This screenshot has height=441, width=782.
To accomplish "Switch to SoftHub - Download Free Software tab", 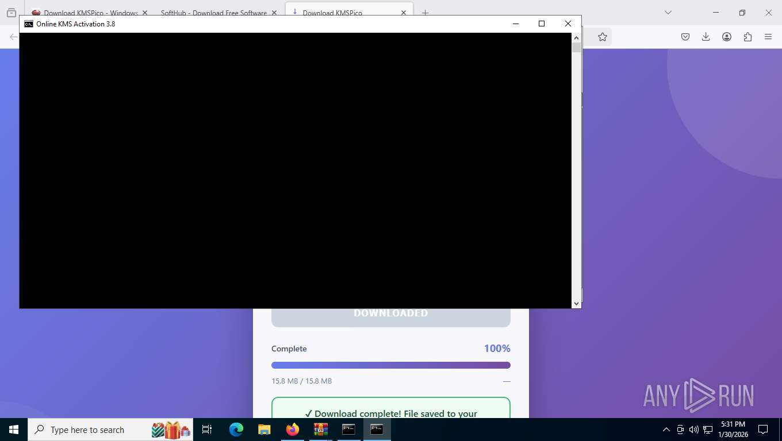I will coord(213,13).
